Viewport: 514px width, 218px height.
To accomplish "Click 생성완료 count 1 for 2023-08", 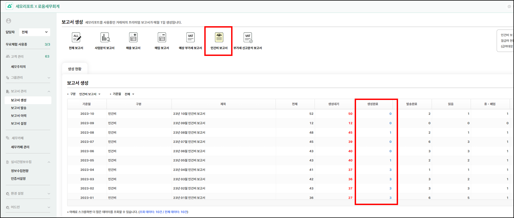I will tap(390, 133).
